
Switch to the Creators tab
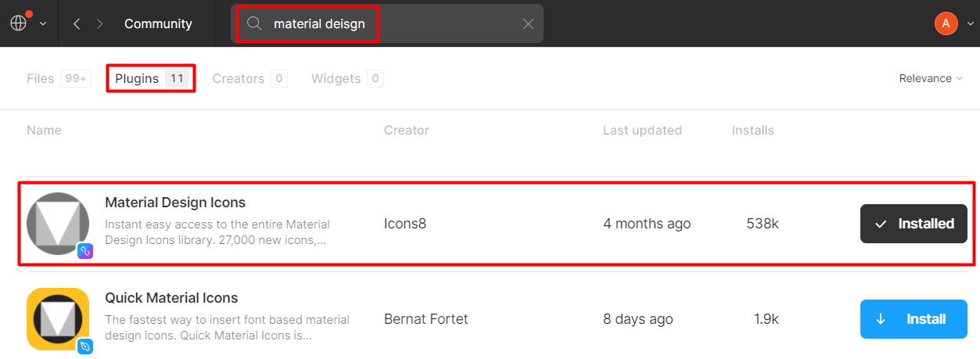[239, 78]
